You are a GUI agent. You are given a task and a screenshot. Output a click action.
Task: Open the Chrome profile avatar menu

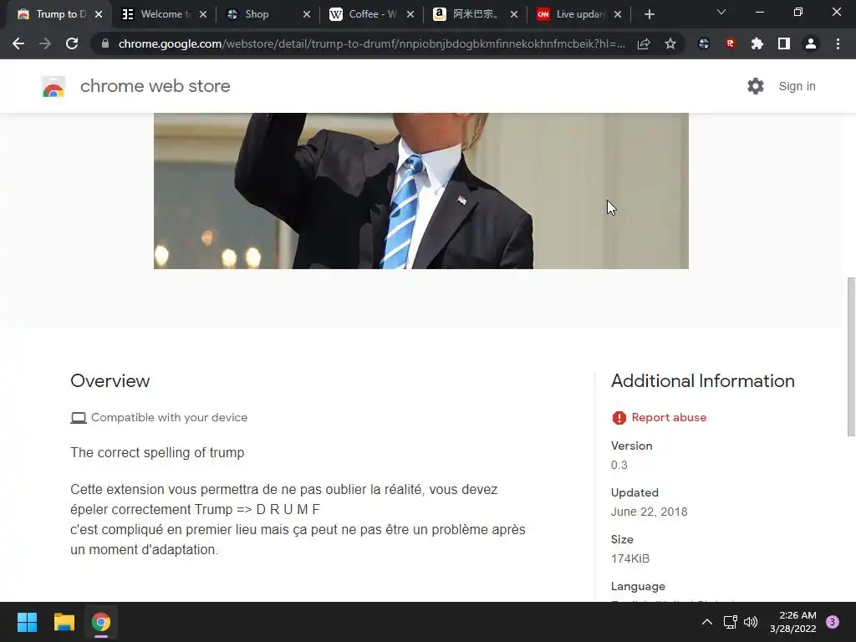[x=811, y=43]
